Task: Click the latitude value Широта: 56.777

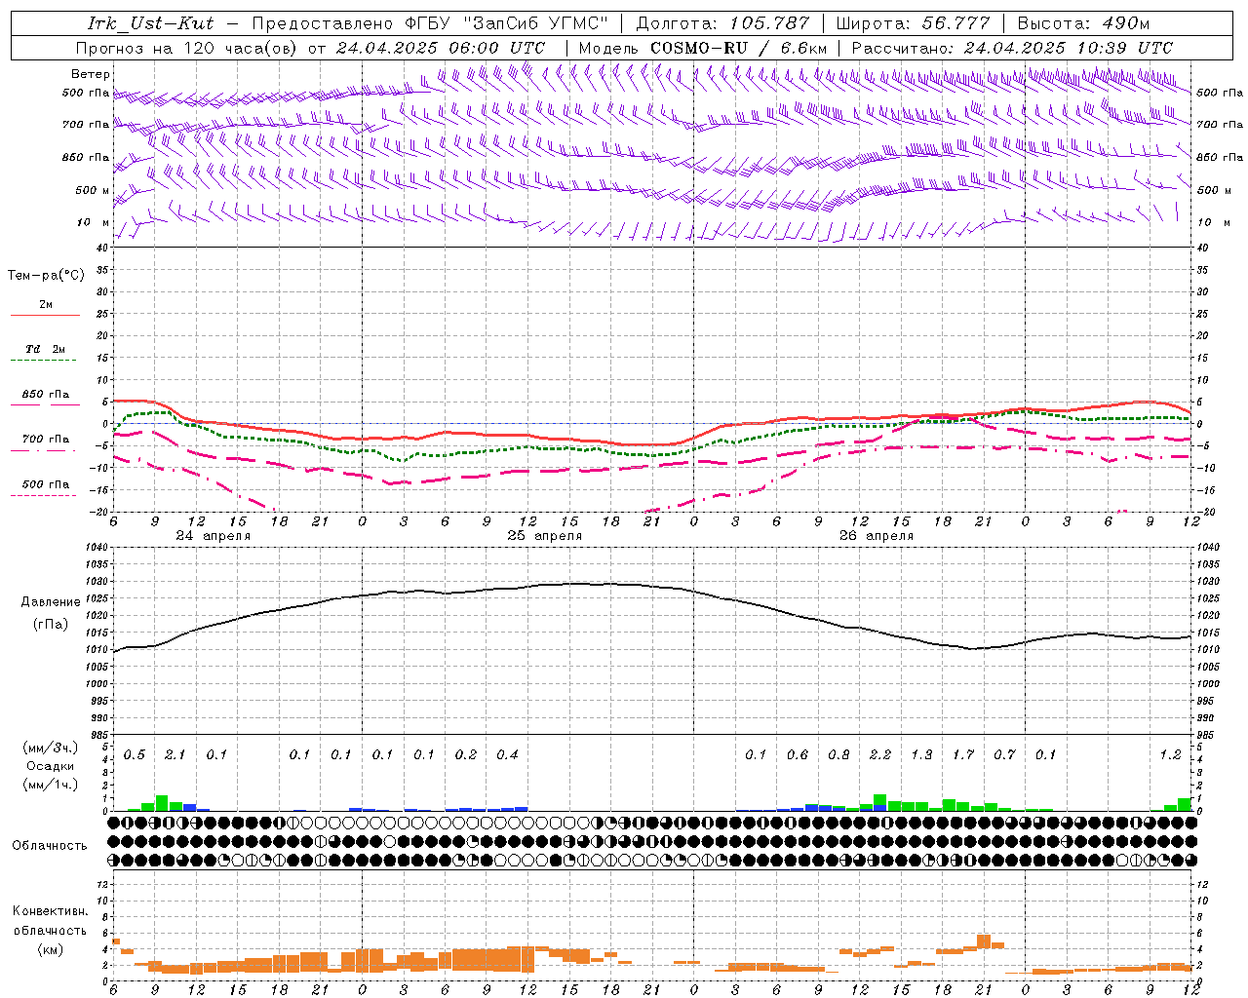Action: 914,23
